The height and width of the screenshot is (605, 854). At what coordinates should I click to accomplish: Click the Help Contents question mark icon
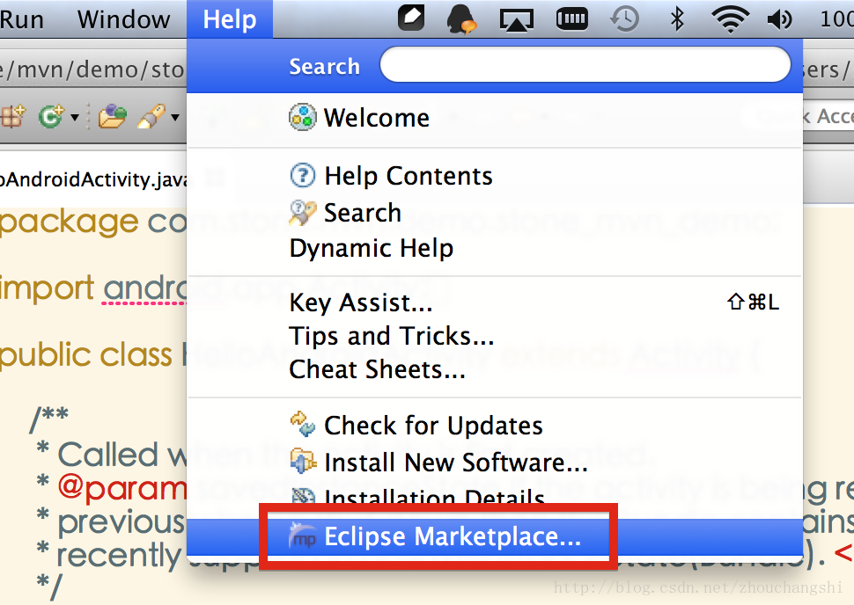point(302,176)
